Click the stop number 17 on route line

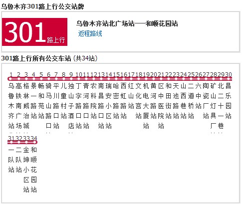coord(131,74)
